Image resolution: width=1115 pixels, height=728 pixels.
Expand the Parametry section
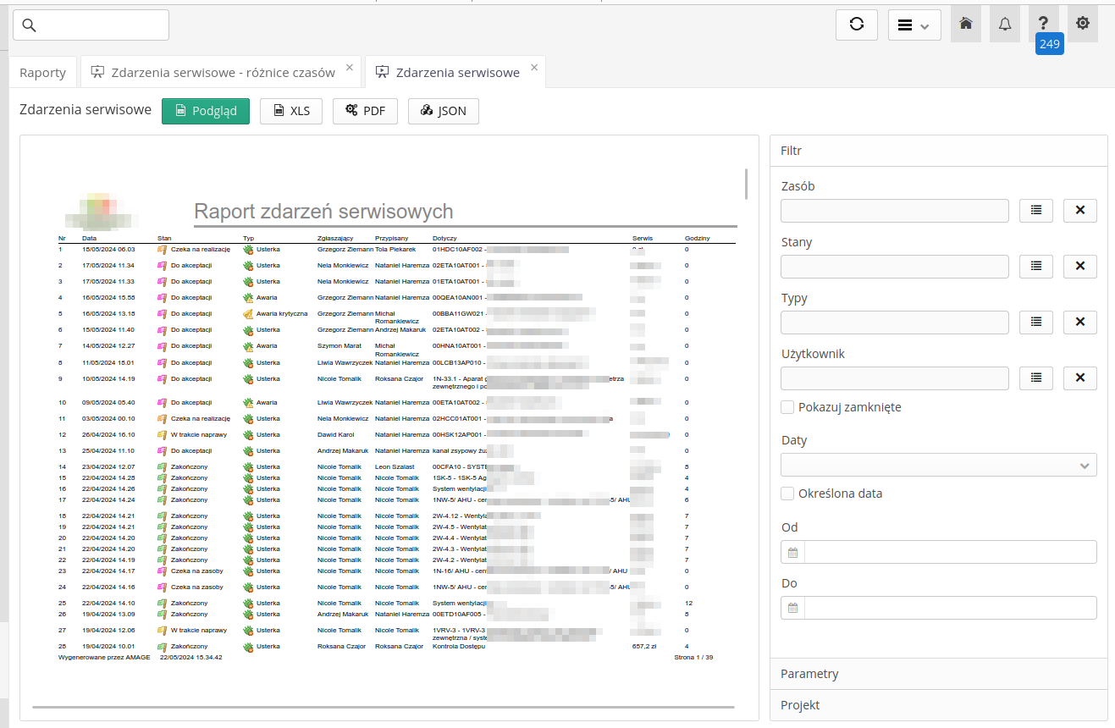[809, 674]
